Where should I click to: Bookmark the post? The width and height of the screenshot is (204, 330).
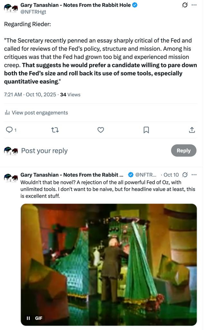pos(146,130)
